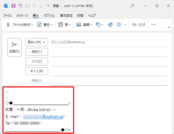Undo the last action
Image resolution: width=174 pixels, height=134 pixels.
pos(21,6)
